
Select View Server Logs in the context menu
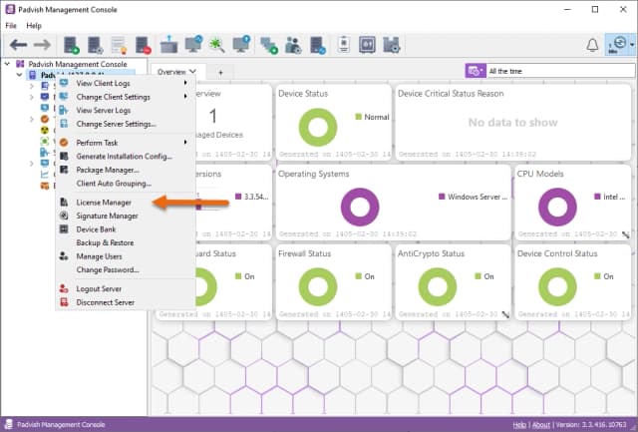tap(126, 111)
